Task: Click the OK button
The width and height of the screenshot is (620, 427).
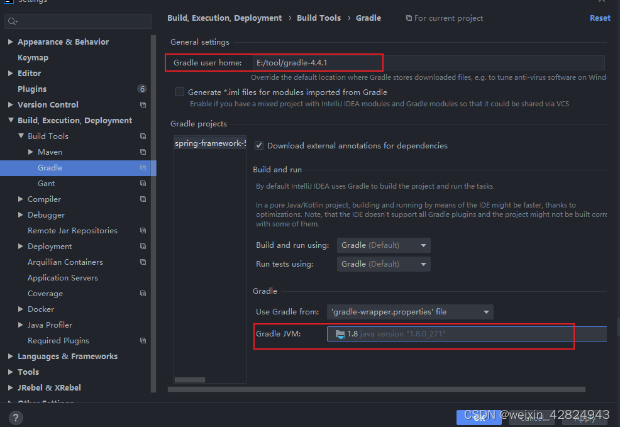Action: [x=479, y=418]
